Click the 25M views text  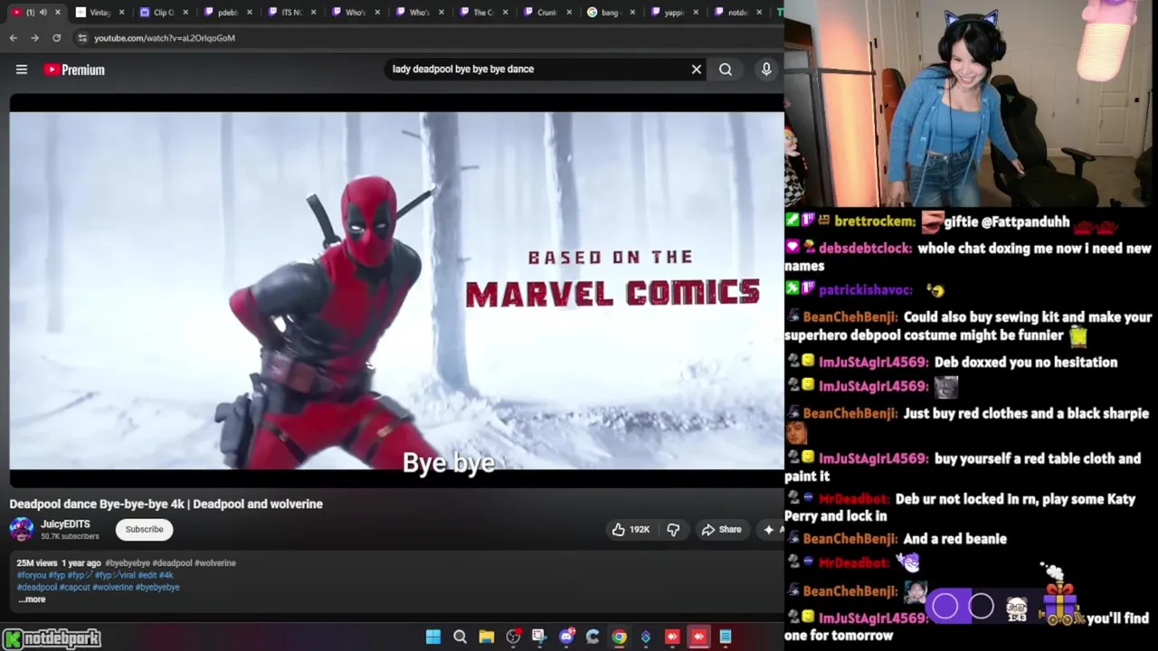coord(37,562)
